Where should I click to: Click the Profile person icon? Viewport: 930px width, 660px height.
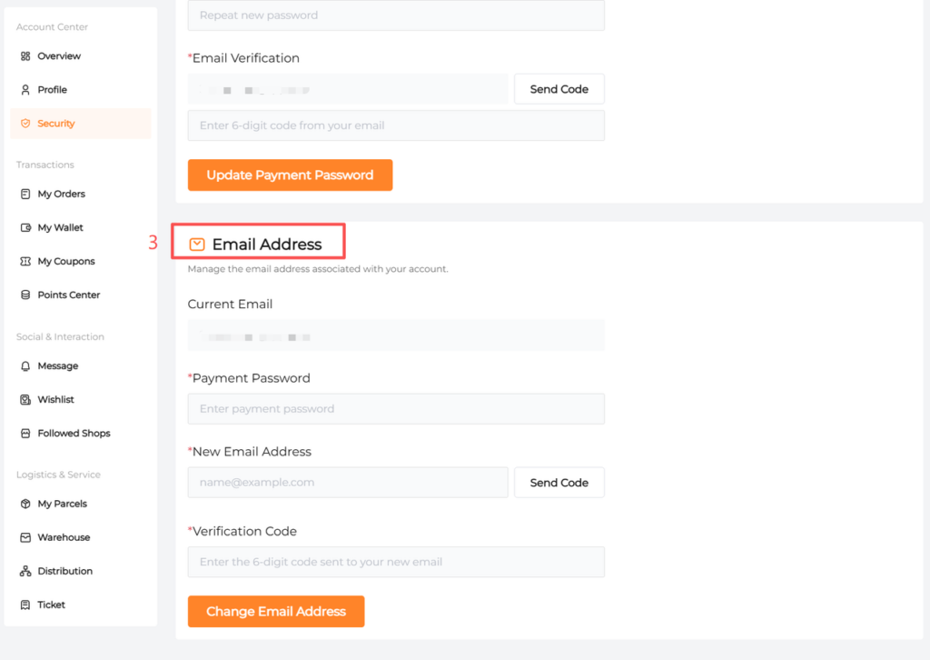point(25,90)
